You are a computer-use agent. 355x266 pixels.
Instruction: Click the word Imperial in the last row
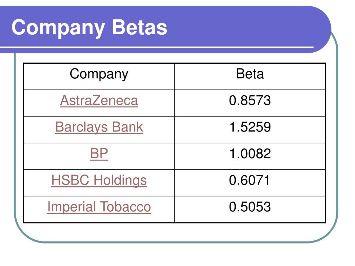click(x=71, y=207)
